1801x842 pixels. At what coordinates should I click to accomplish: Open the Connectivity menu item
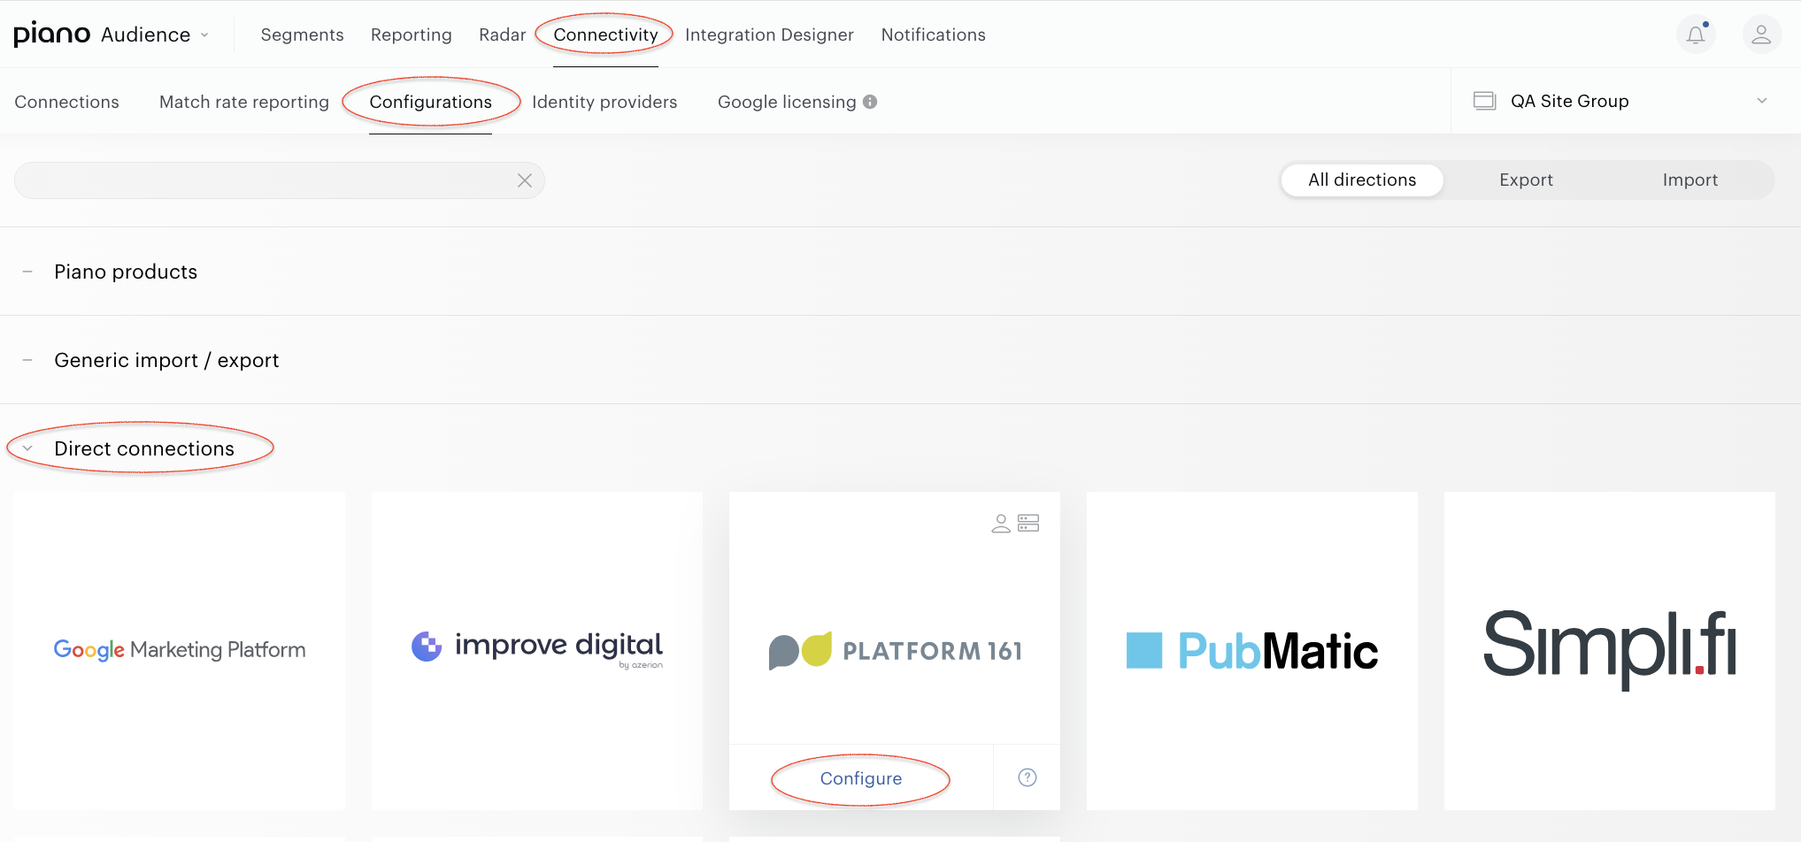coord(605,34)
